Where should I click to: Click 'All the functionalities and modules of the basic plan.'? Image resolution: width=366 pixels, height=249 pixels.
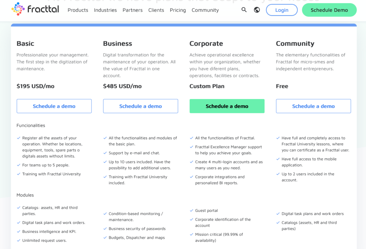[x=143, y=141]
